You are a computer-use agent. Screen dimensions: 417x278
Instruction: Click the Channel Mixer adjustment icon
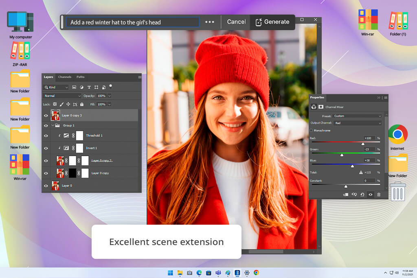point(314,107)
